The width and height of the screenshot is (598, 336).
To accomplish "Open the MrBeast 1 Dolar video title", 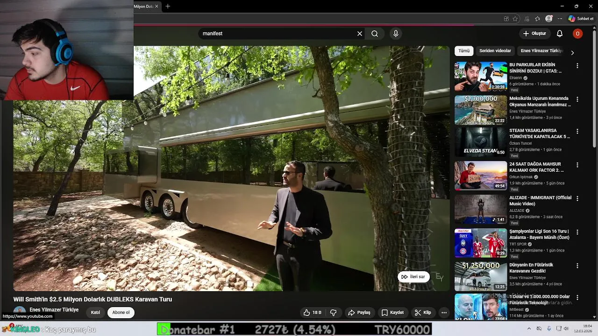I will [x=540, y=300].
